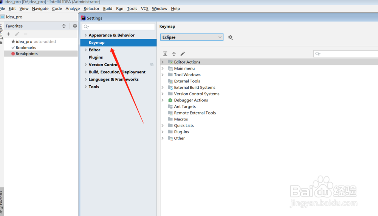
Task: Click the Favorites panel gear settings icon
Action: [75, 26]
